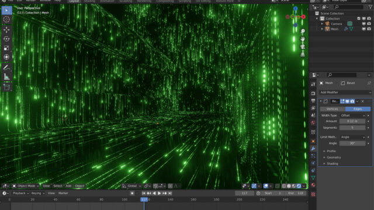
Task: Open the Object Data green triangle icon
Action: pyautogui.click(x=313, y=177)
